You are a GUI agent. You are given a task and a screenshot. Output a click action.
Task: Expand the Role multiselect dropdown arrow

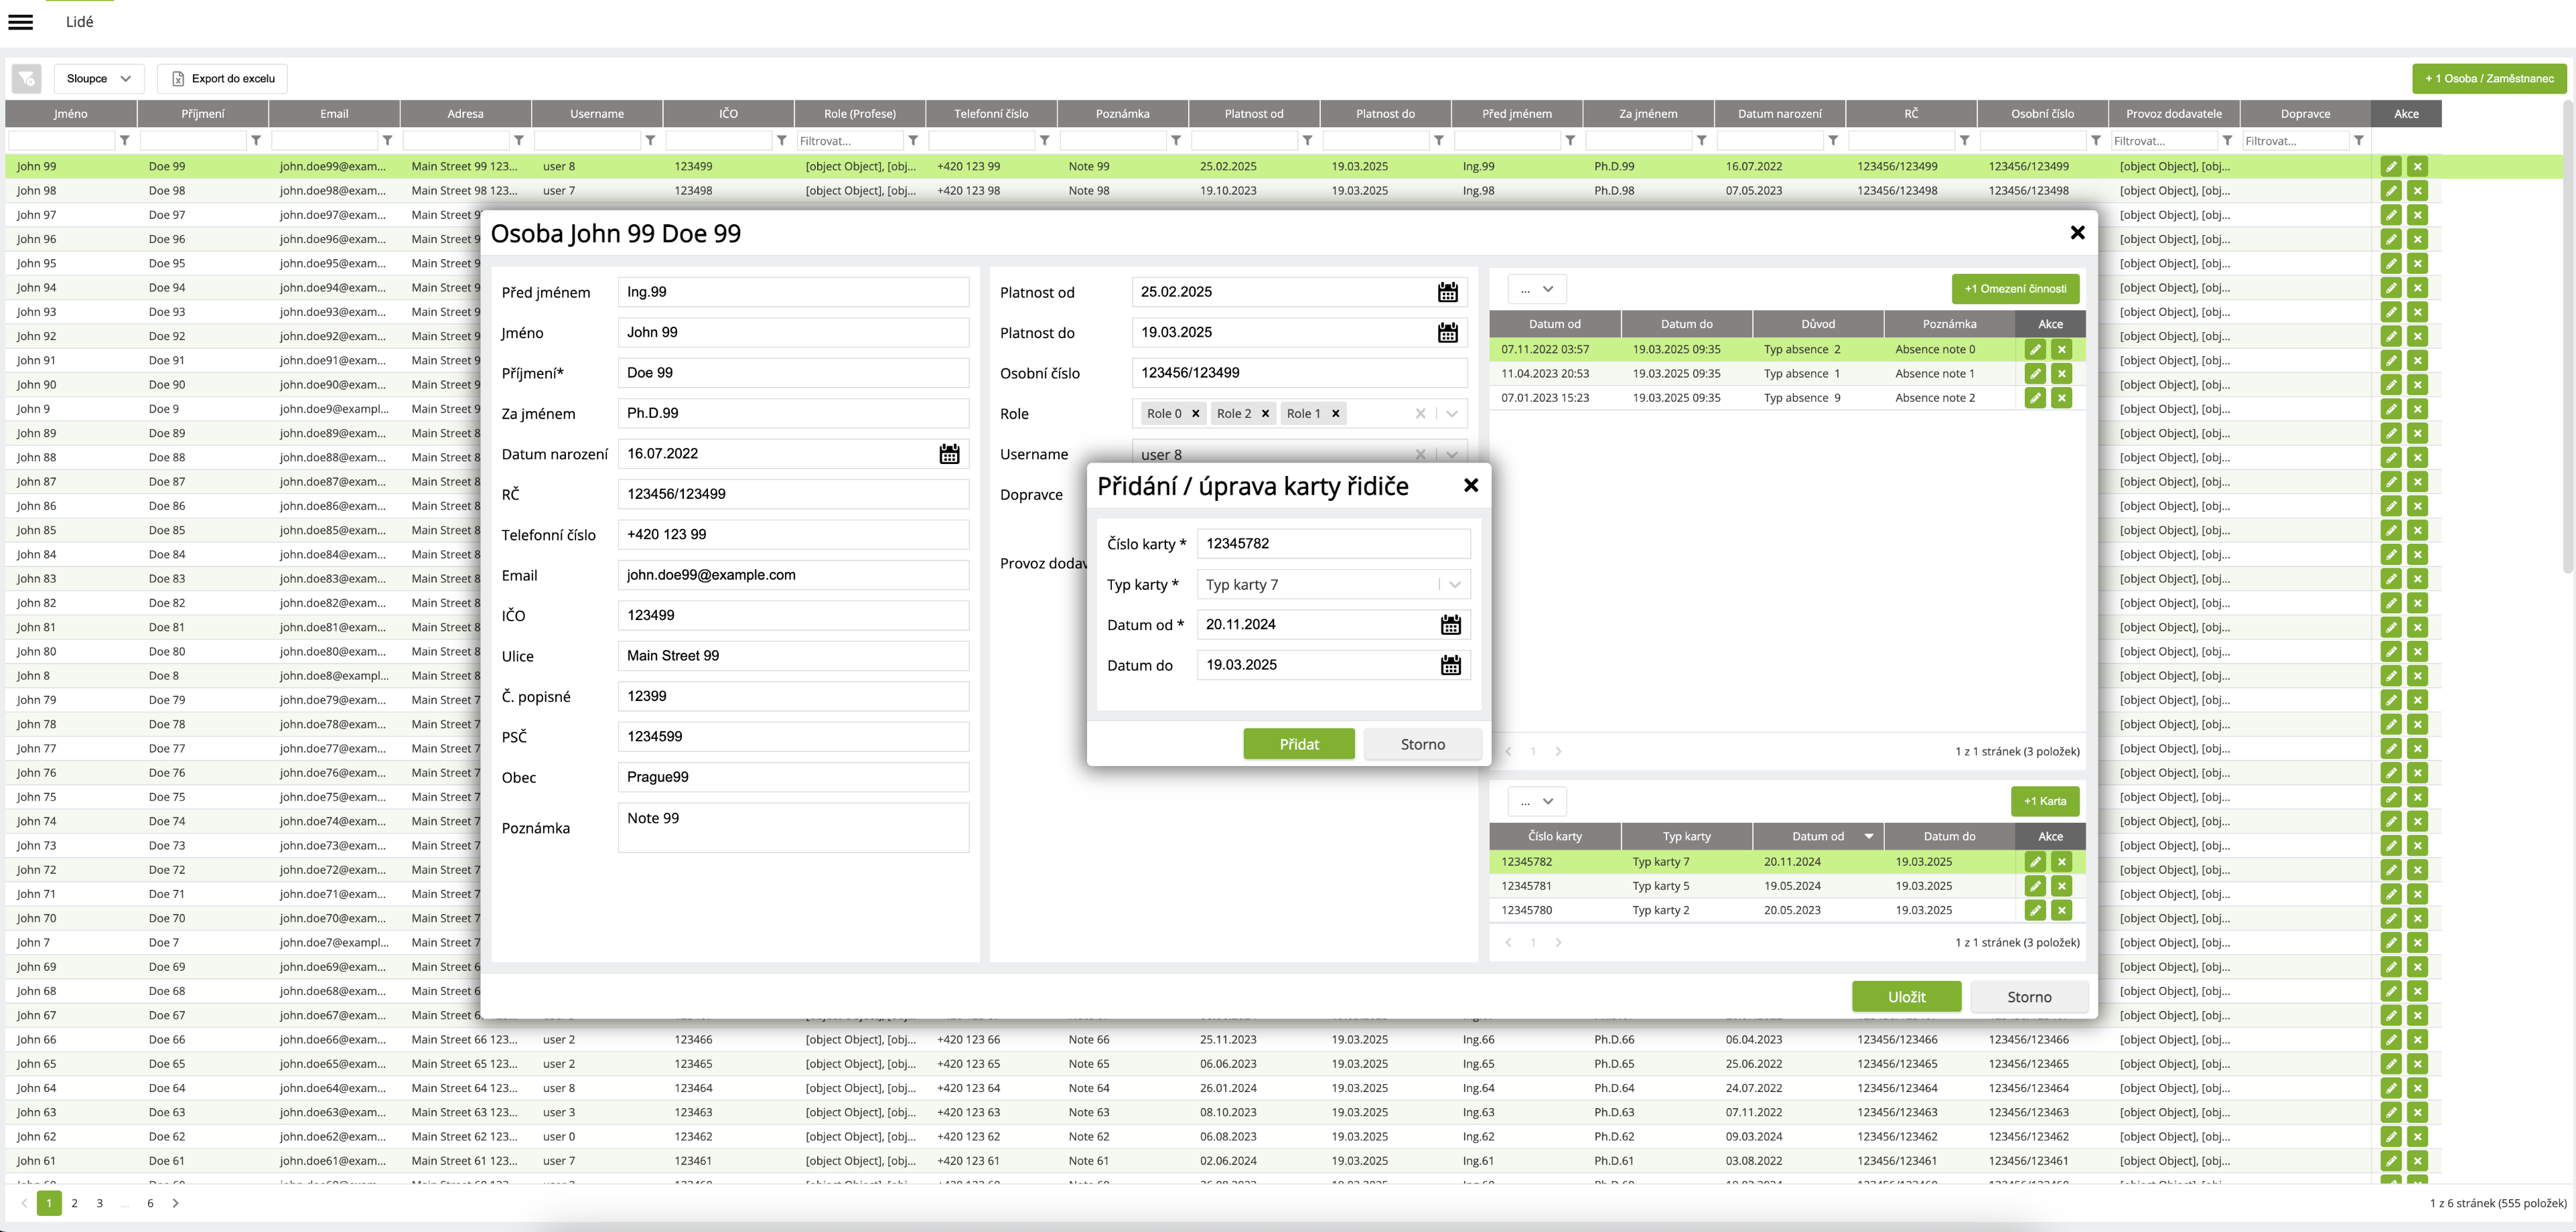coord(1452,414)
